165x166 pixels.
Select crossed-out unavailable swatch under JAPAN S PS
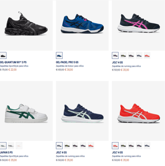point(19,146)
